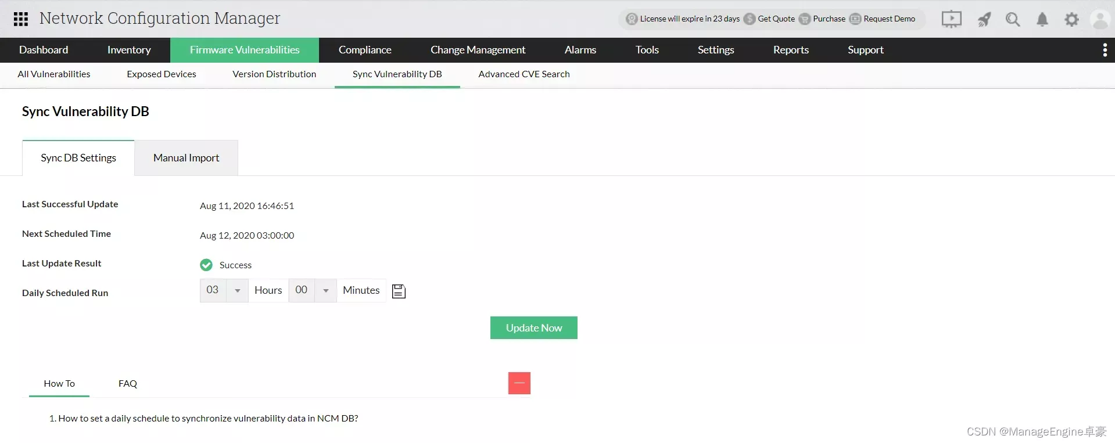Select Sync Vulnerability DB subtab
Image resolution: width=1115 pixels, height=443 pixels.
397,74
